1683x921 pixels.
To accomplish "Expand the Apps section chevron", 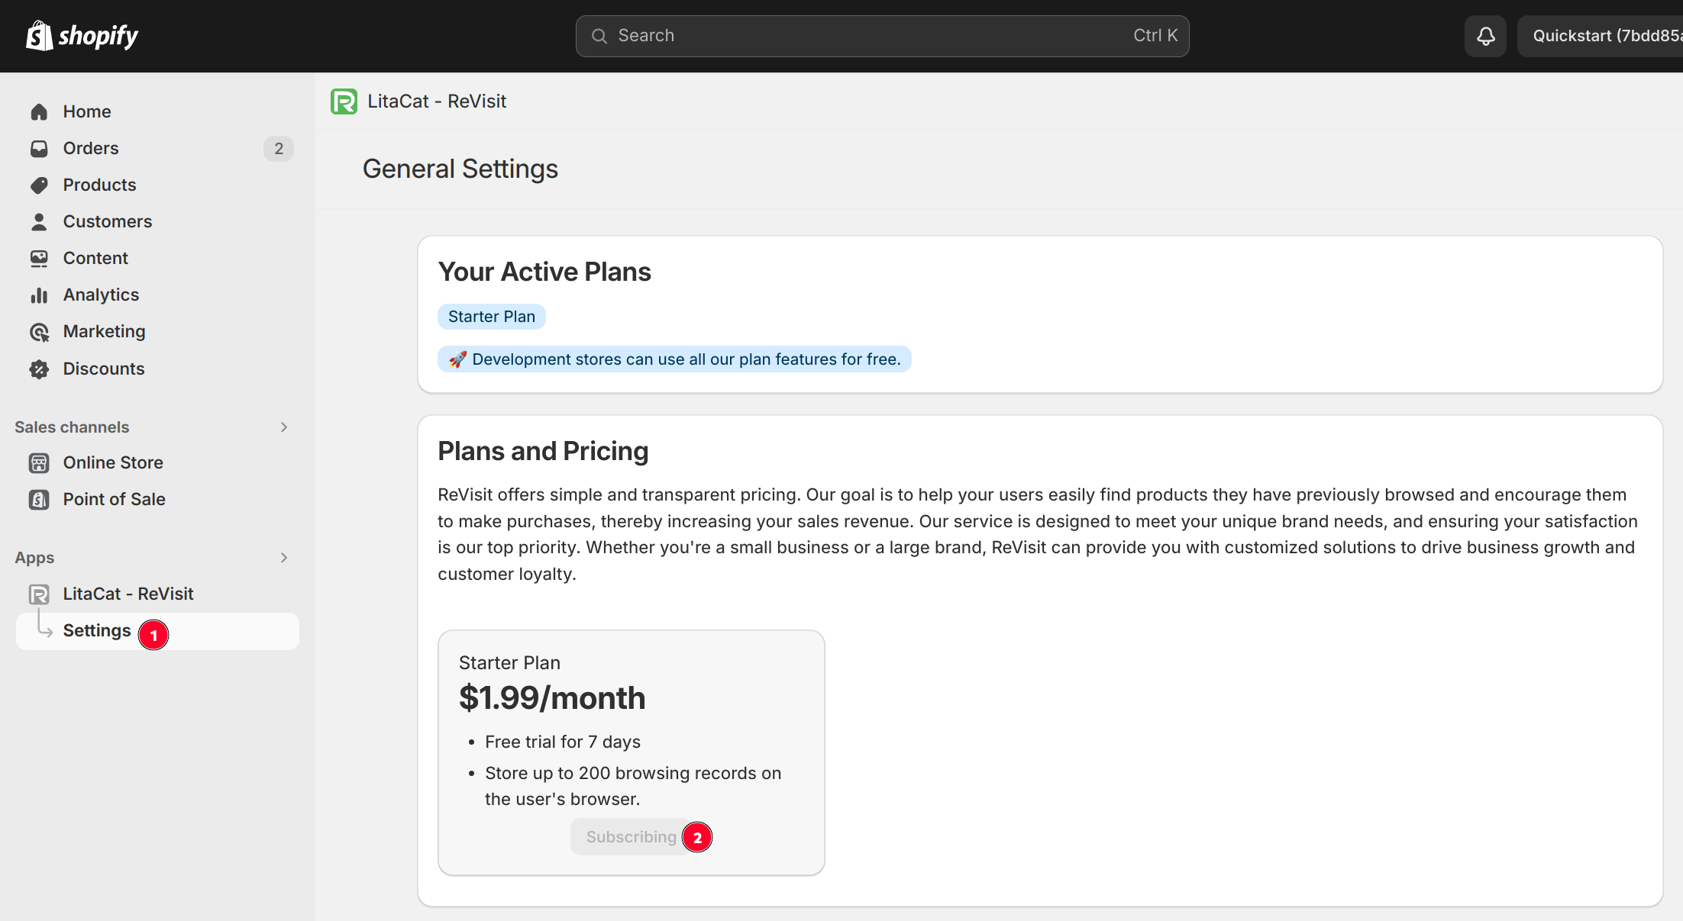I will click(x=284, y=558).
